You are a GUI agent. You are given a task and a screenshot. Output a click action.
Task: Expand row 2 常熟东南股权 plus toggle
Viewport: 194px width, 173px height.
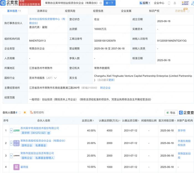coord(11,143)
